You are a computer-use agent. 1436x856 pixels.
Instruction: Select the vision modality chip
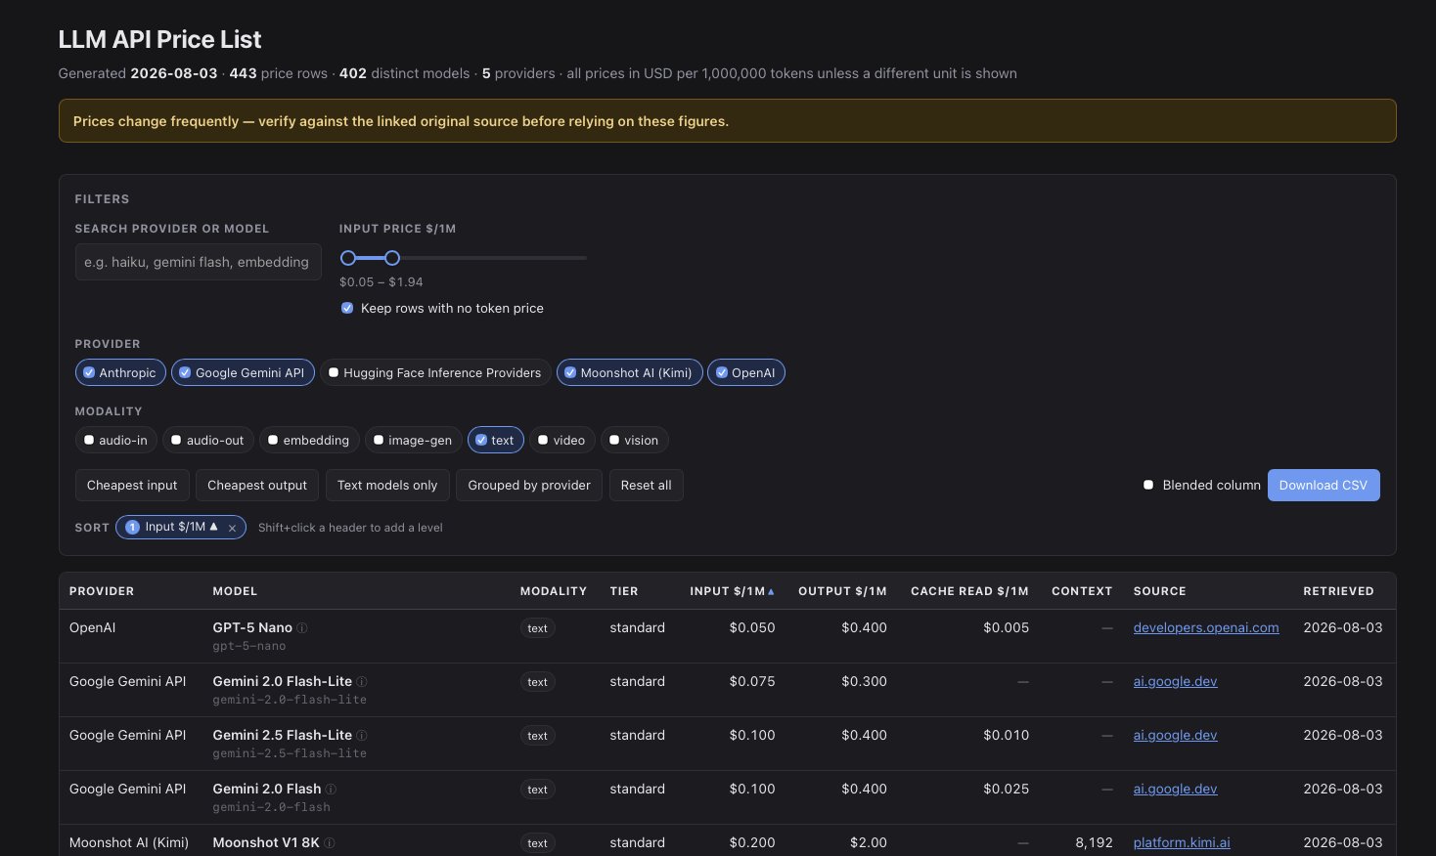(634, 440)
